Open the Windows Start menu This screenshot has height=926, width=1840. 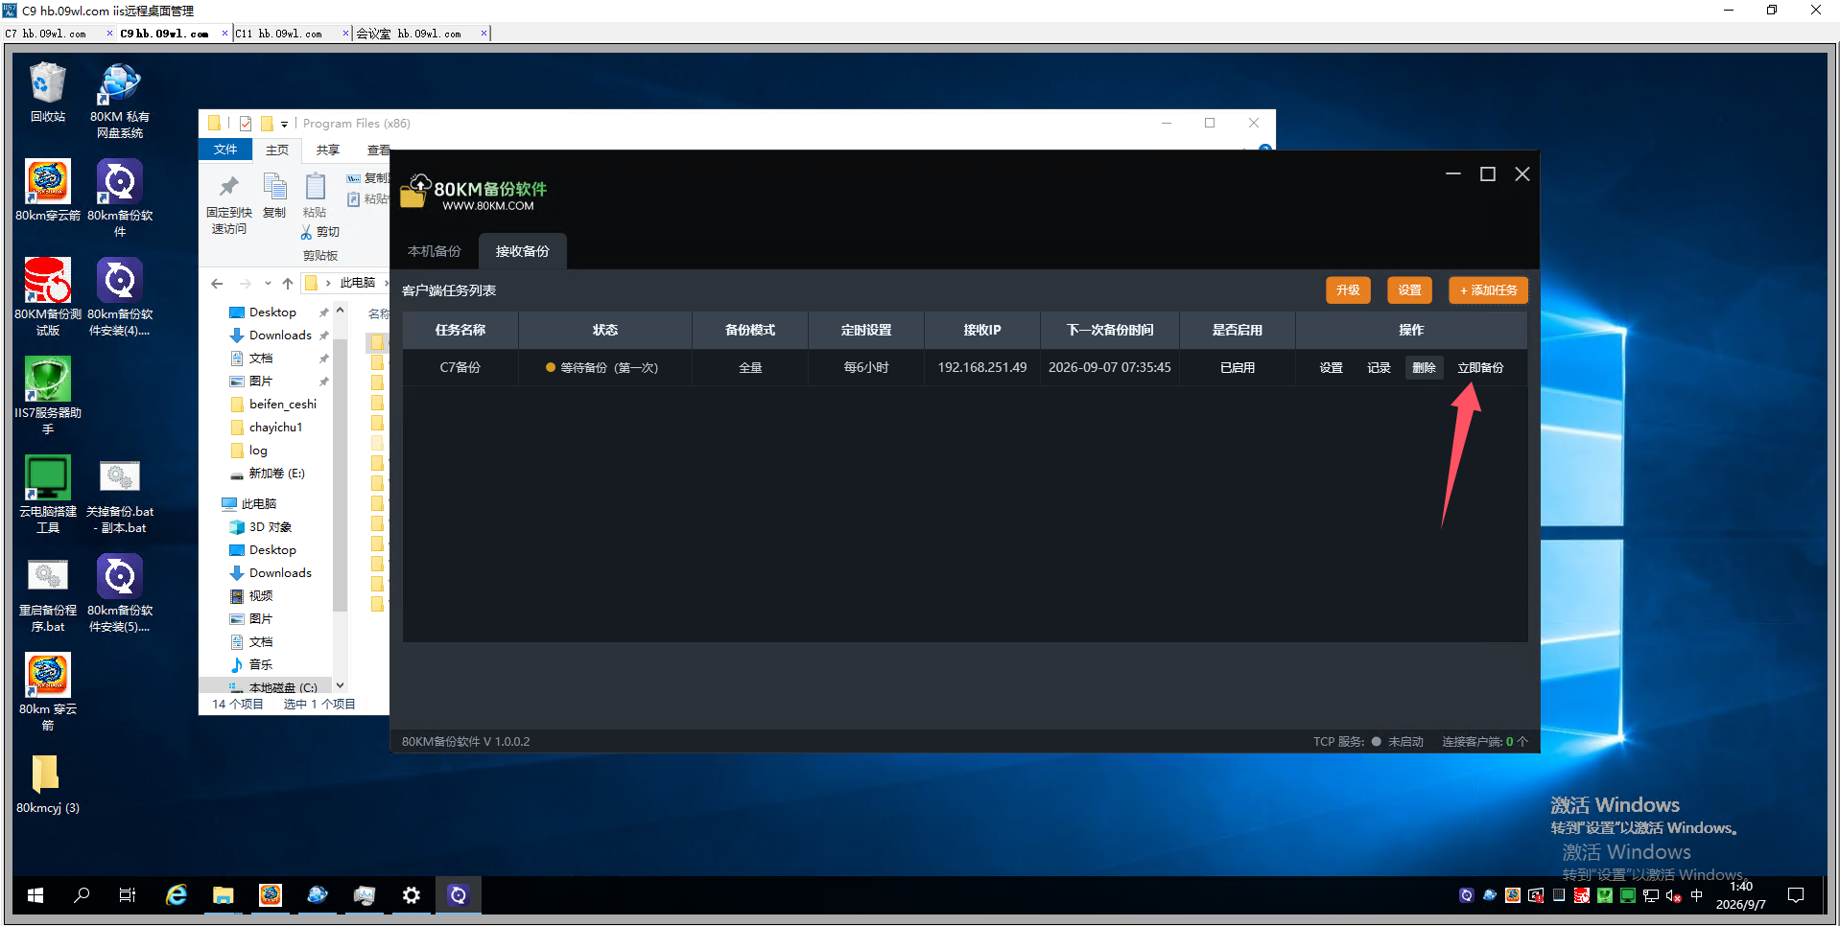(35, 895)
